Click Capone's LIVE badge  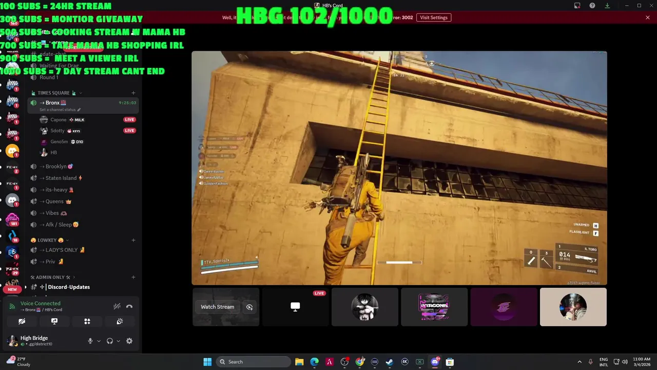(x=129, y=120)
